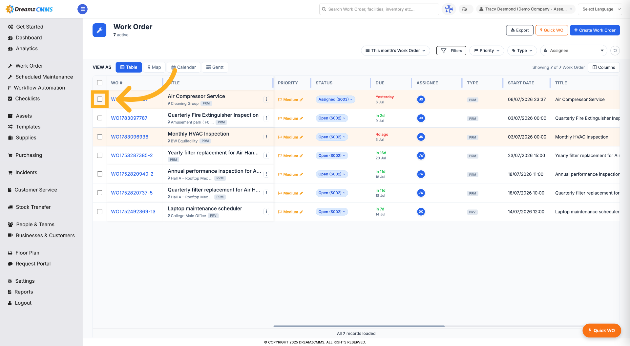Open Dashboard from the sidebar
Image resolution: width=630 pixels, height=346 pixels.
pos(29,38)
